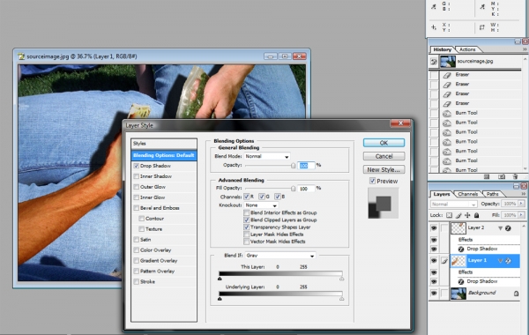
Task: Click This Layer white point slider handle
Action: pos(342,279)
